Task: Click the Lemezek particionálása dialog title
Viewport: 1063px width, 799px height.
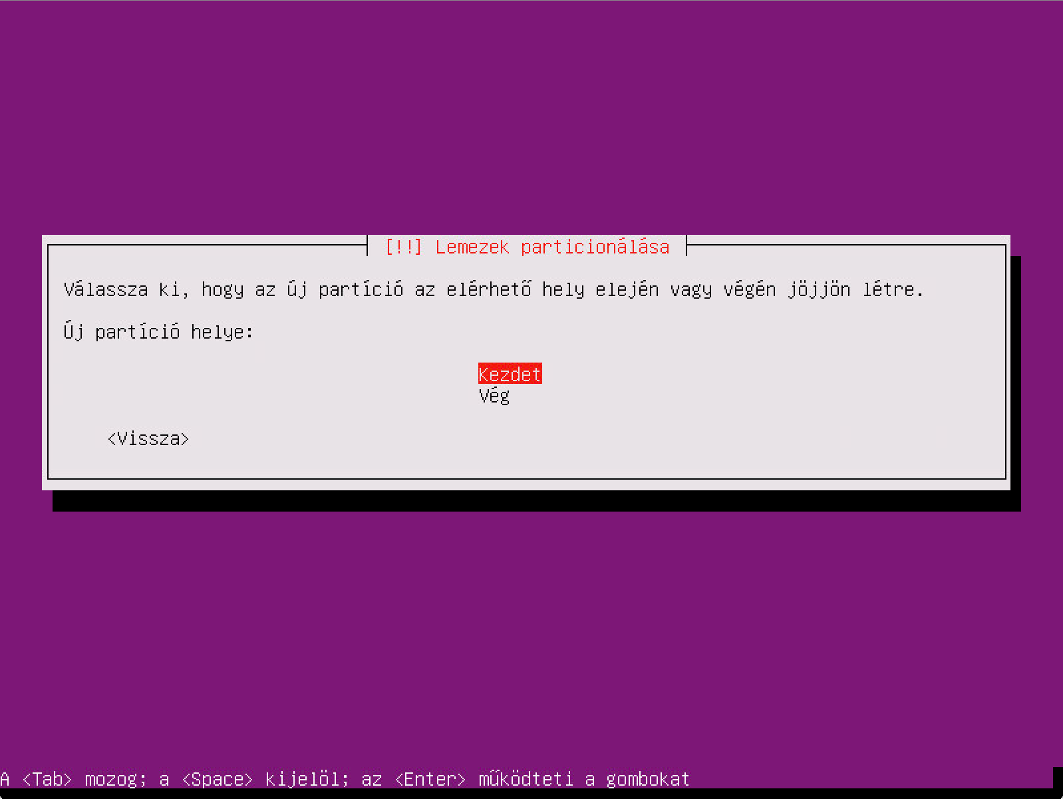Action: click(x=552, y=247)
